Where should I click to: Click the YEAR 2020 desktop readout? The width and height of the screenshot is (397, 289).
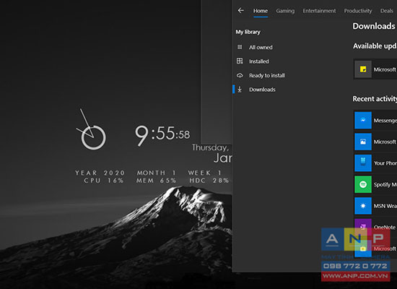pyautogui.click(x=100, y=173)
